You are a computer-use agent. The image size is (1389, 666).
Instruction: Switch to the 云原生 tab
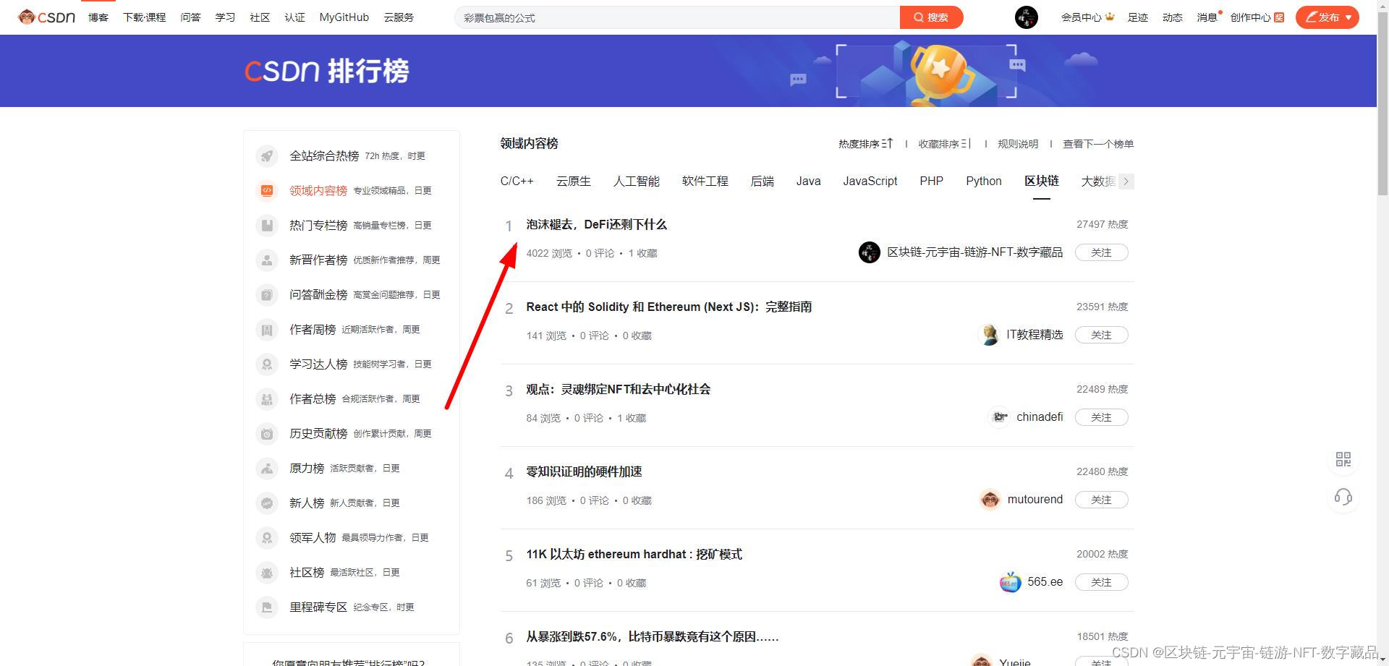[574, 182]
